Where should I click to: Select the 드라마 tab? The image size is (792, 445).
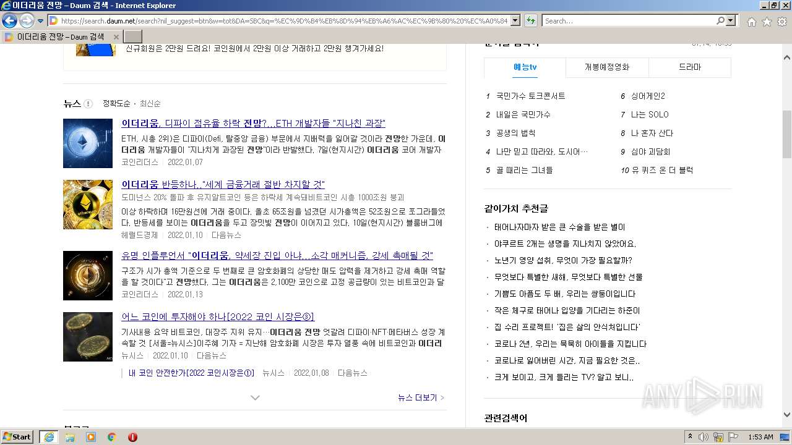pos(690,67)
